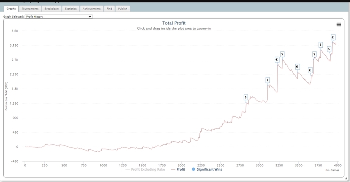Click the euro win marker just below 2,250

[x=310, y=70]
